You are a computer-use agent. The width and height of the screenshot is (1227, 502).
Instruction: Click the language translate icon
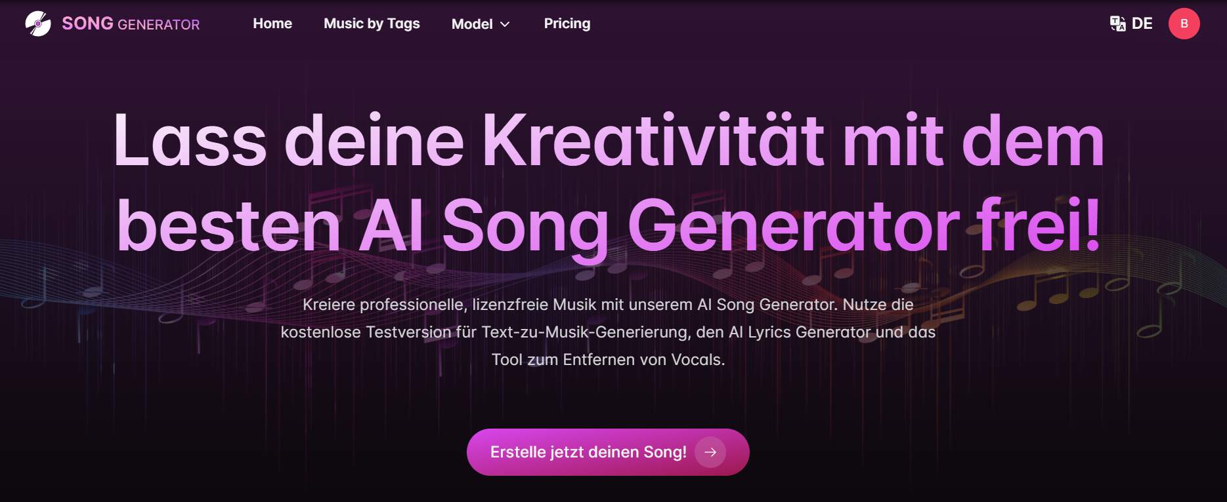[x=1117, y=24]
